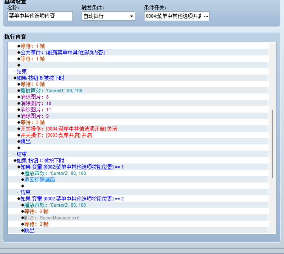
Task: Open the 触发条件 dropdown showing 自动执行
Action: coord(108,16)
